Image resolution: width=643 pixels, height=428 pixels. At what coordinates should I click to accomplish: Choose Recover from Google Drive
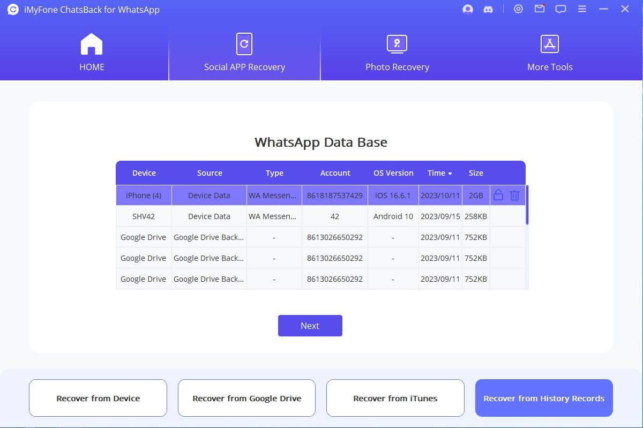247,398
